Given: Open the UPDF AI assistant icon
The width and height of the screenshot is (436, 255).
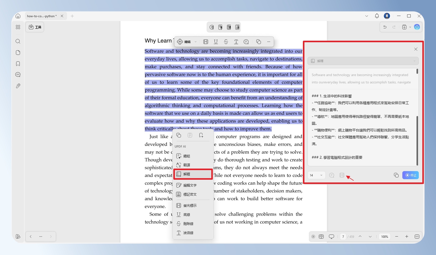Looking at the screenshot, I should [x=417, y=27].
